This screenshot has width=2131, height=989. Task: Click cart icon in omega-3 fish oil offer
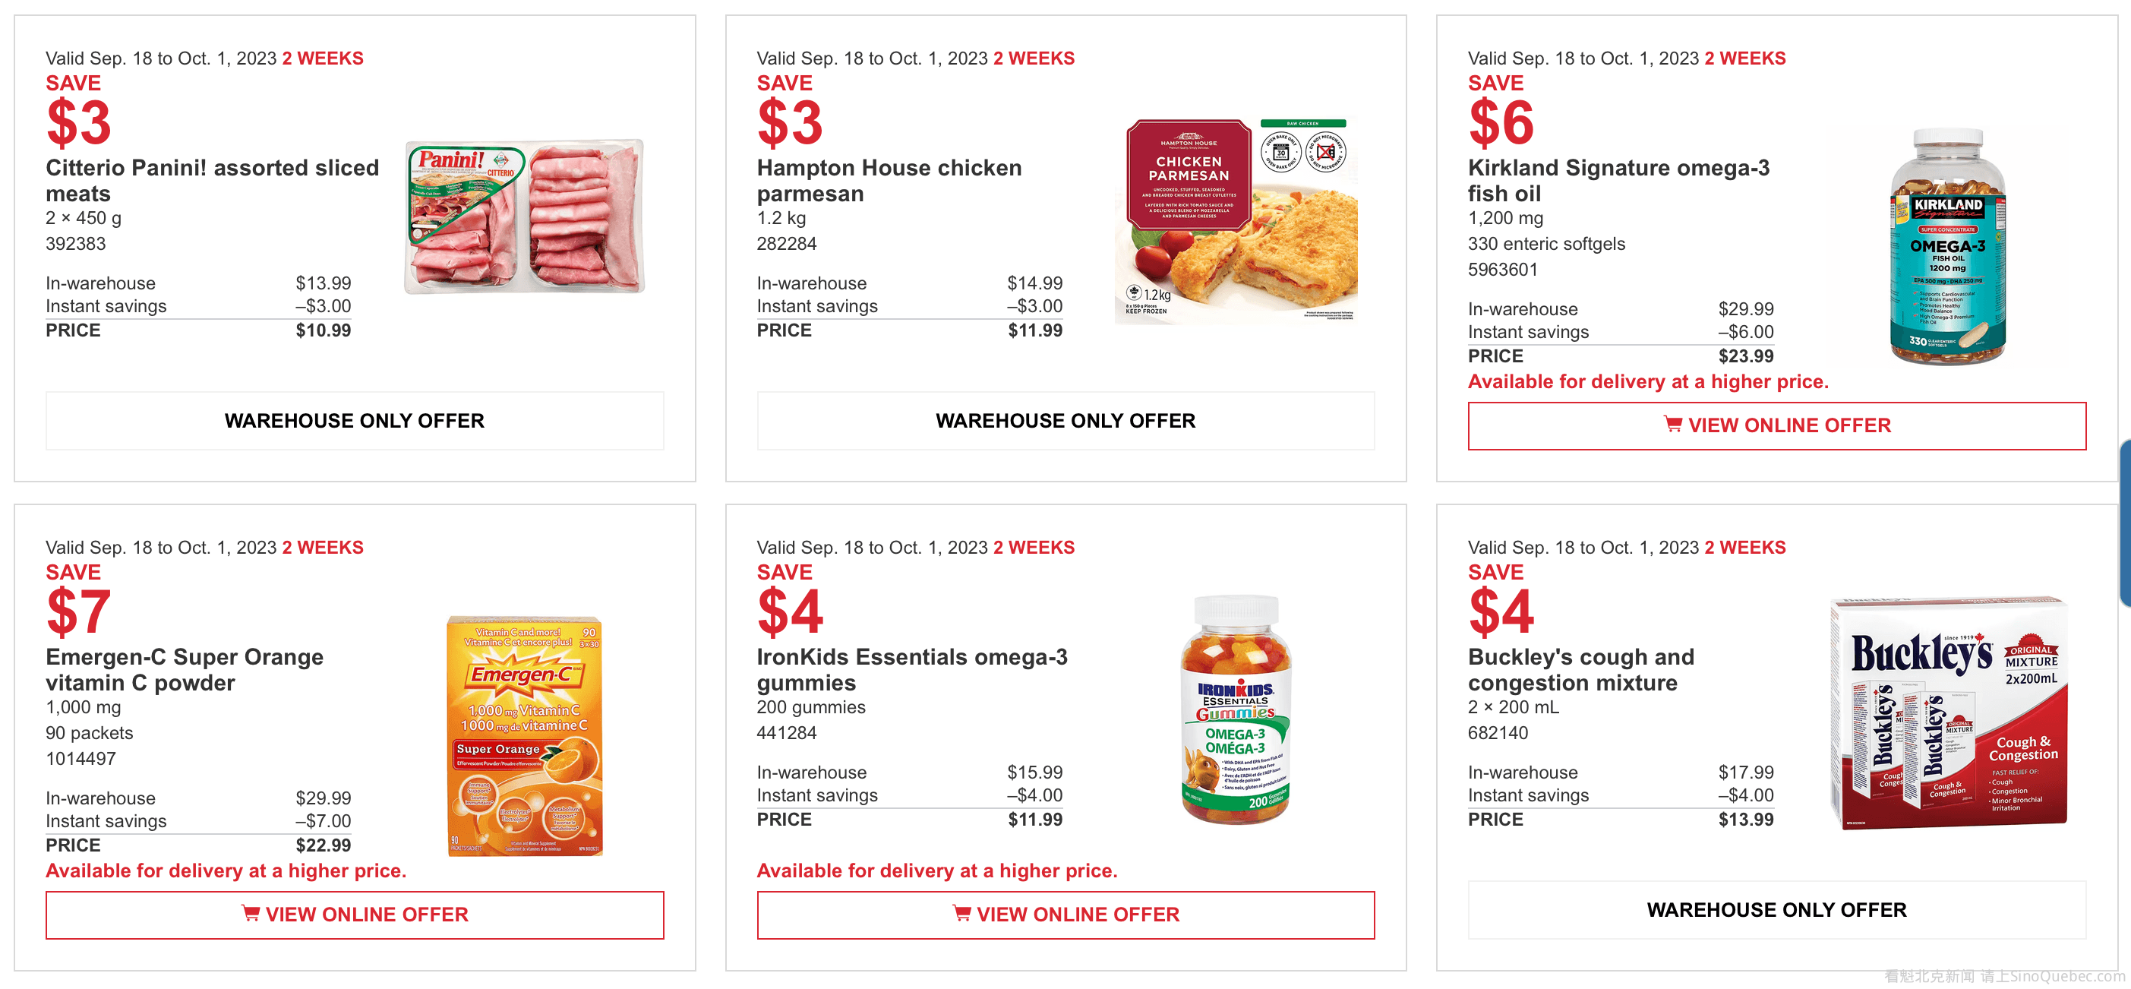(x=1672, y=425)
